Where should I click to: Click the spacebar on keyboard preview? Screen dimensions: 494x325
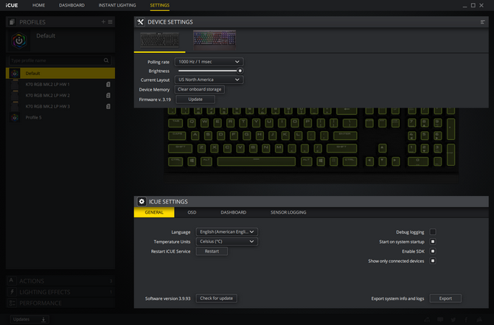tap(256, 161)
